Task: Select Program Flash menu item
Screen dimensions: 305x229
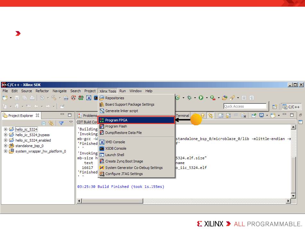Action: (136, 126)
